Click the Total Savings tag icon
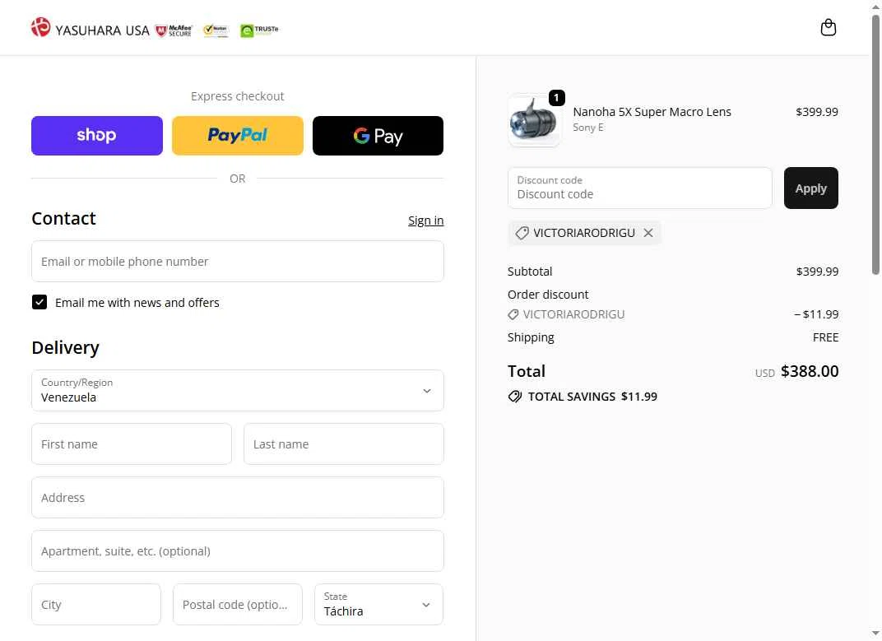882x641 pixels. click(x=515, y=397)
